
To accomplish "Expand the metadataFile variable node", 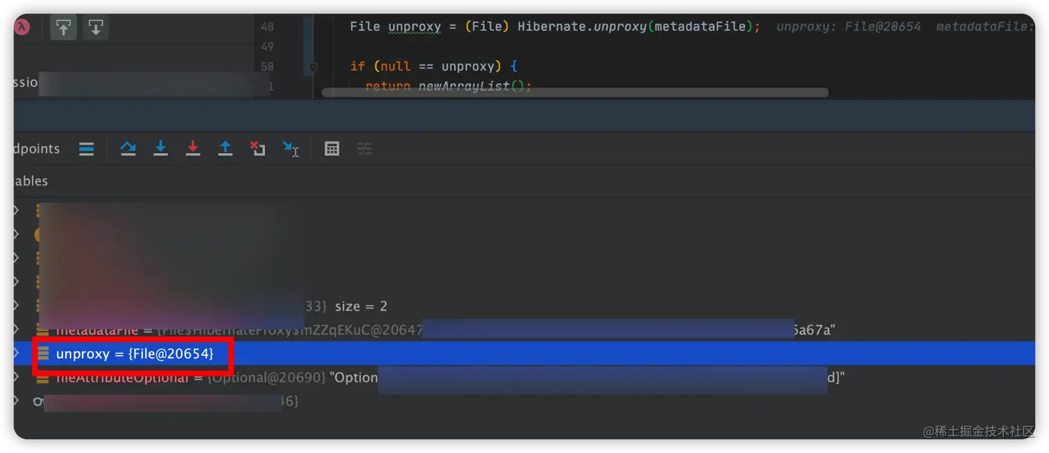I will [17, 330].
